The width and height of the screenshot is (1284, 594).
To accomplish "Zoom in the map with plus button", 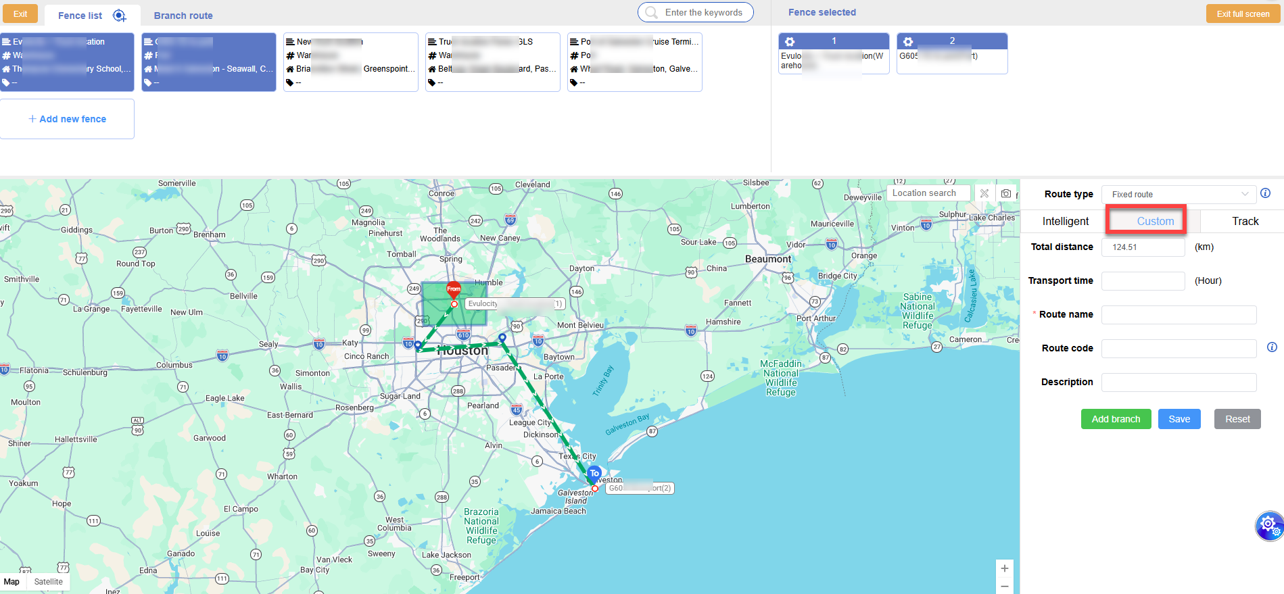I will [1005, 568].
